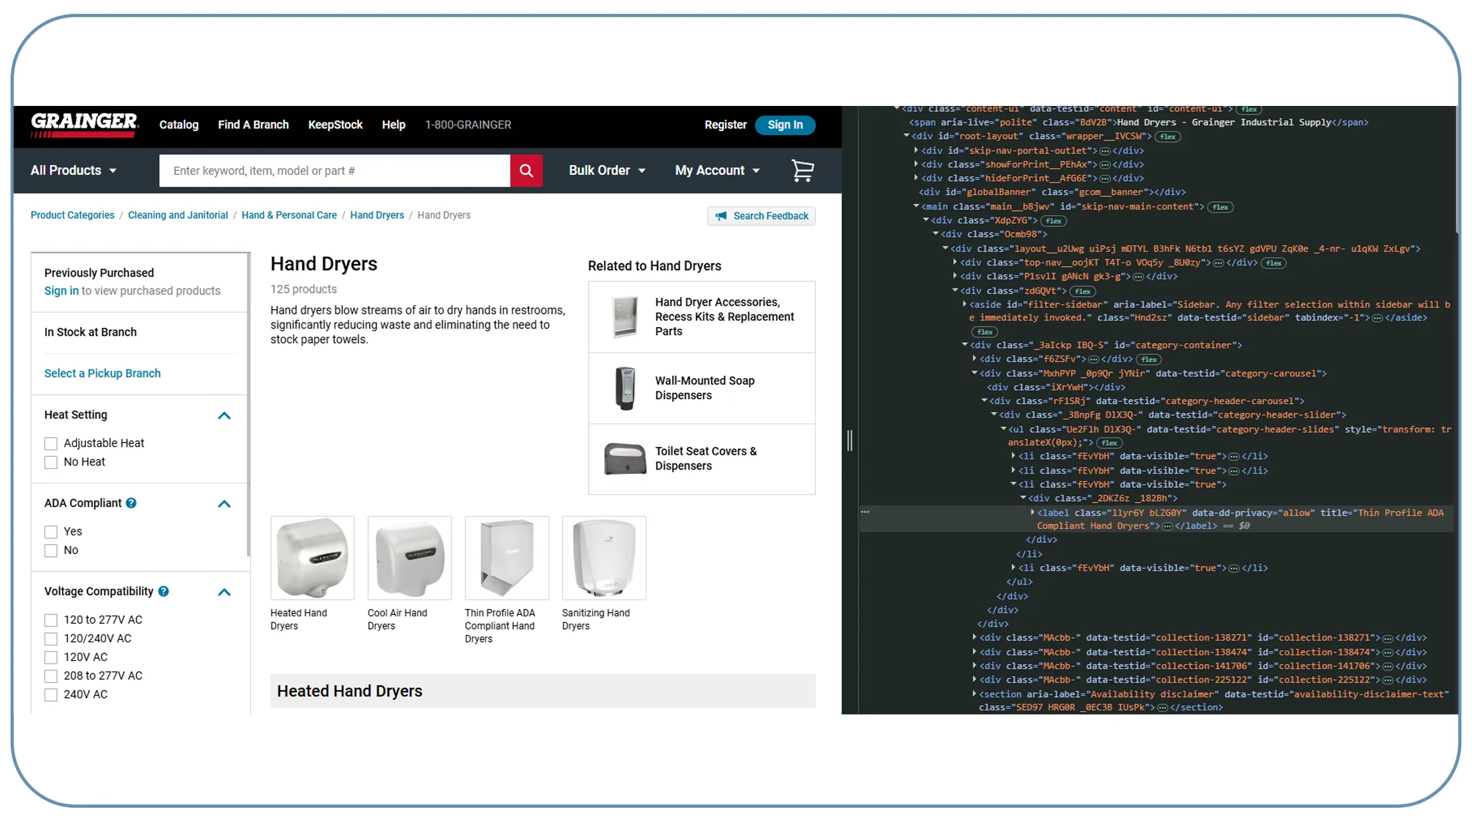This screenshot has width=1472, height=821.
Task: Check 120/240V AC checkbox
Action: pos(51,639)
